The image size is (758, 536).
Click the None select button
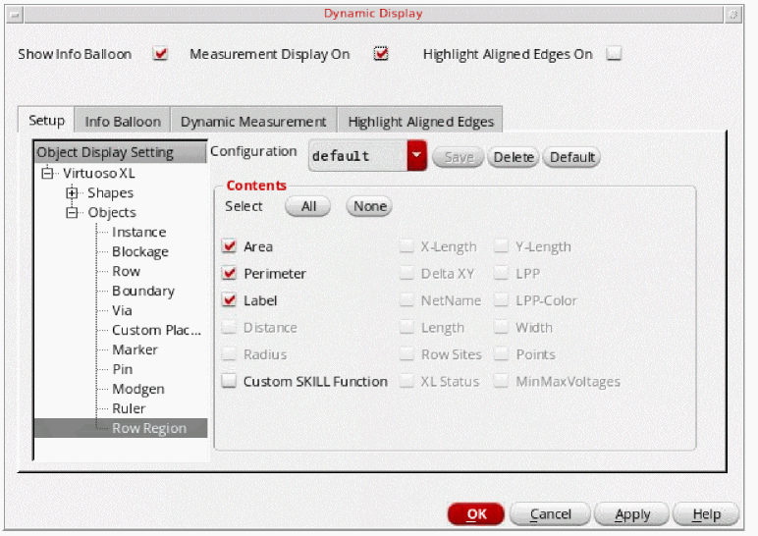point(369,206)
